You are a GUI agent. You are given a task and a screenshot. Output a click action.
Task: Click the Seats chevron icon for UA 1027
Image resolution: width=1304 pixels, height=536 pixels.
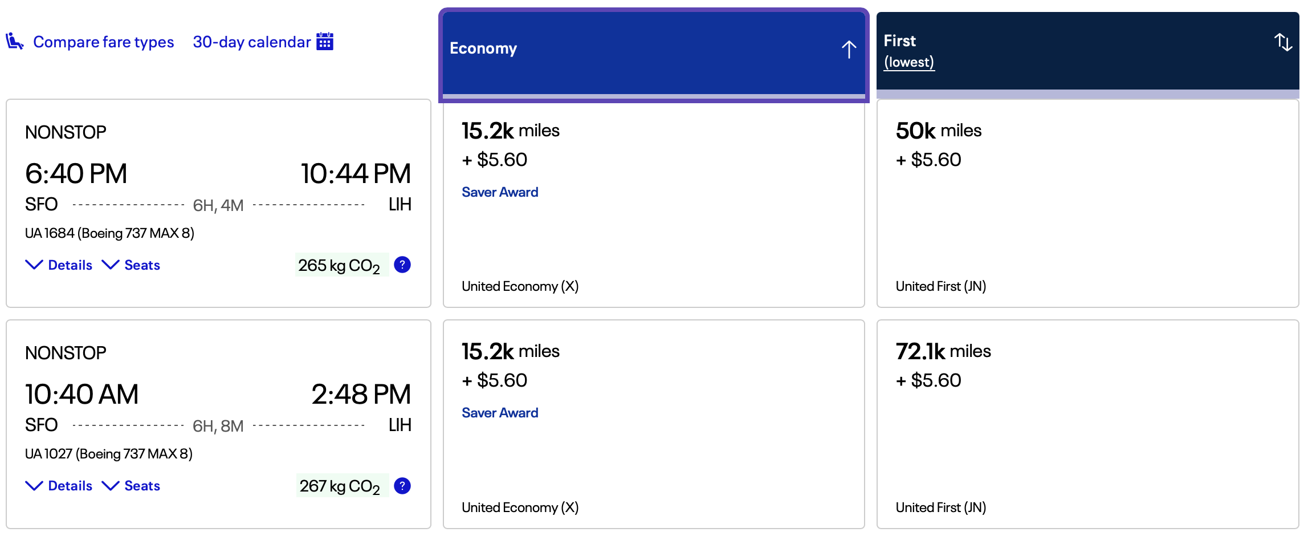click(x=111, y=485)
